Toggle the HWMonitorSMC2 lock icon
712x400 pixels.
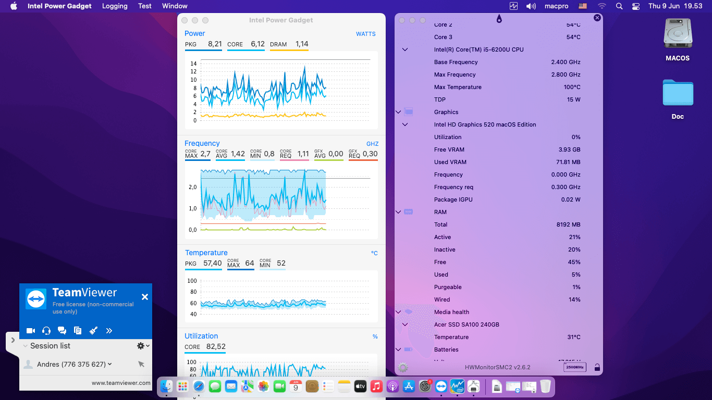point(597,367)
